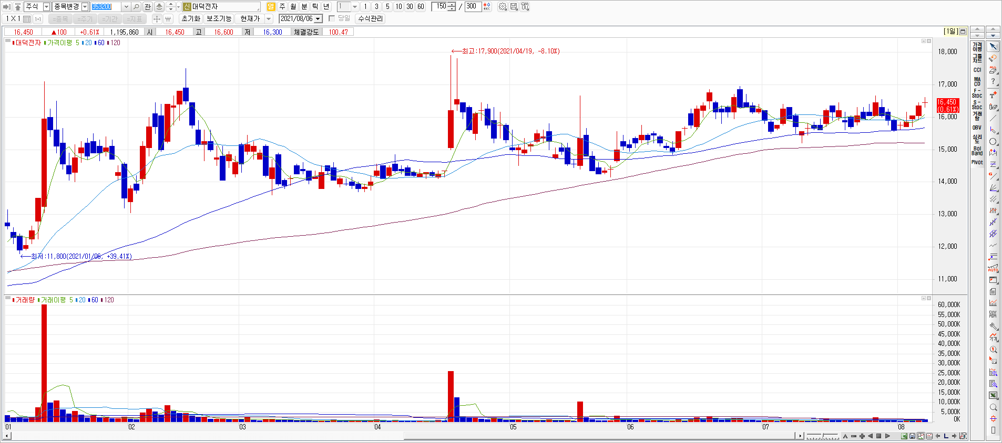Click the 초기화 reset button
Image resolution: width=1002 pixels, height=443 pixels.
point(191,18)
